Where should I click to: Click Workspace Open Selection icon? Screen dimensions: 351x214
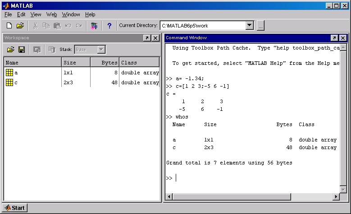point(37,50)
